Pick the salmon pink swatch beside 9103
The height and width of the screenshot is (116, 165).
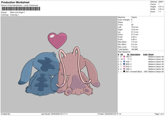[x=124, y=66]
